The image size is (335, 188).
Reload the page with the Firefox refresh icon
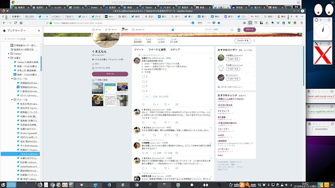point(15,23)
